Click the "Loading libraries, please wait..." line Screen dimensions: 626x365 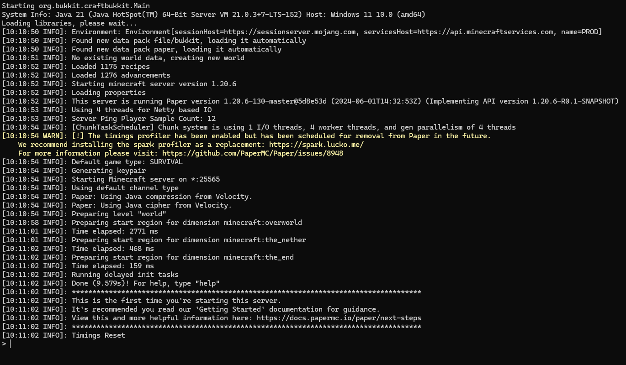69,23
